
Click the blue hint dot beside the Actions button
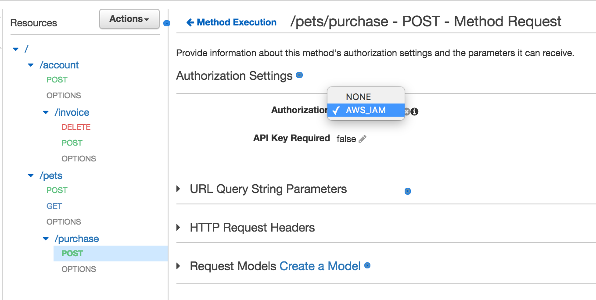[x=166, y=23]
